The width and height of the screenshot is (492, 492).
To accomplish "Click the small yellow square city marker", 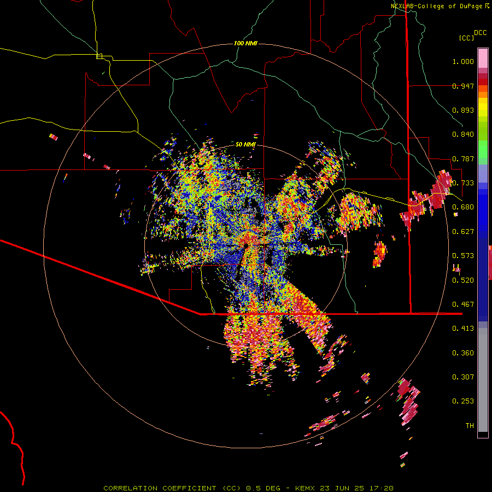I will tap(99, 56).
